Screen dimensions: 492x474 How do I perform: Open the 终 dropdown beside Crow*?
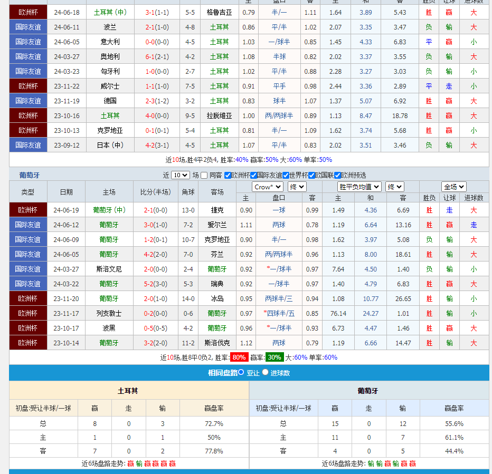[x=297, y=187]
